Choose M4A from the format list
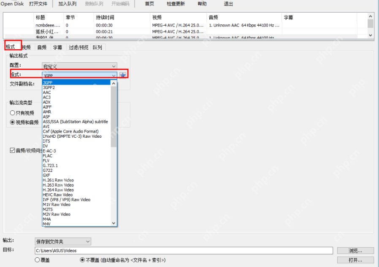The width and height of the screenshot is (379, 267). coord(76,219)
